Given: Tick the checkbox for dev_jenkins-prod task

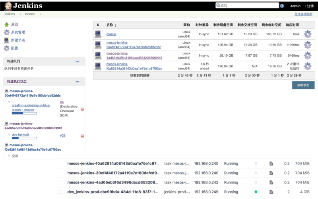Looking at the screenshot, I should [60, 192].
